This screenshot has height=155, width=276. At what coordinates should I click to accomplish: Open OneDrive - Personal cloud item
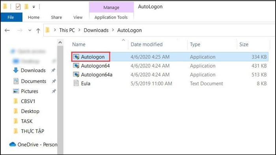point(33,144)
